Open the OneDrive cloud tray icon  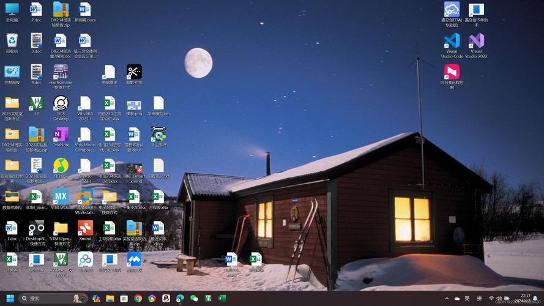(x=457, y=299)
